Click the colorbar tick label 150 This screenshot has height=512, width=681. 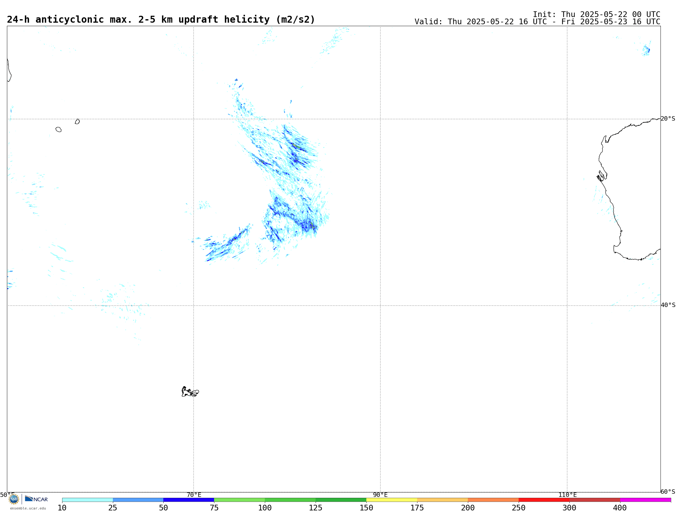pos(366,508)
